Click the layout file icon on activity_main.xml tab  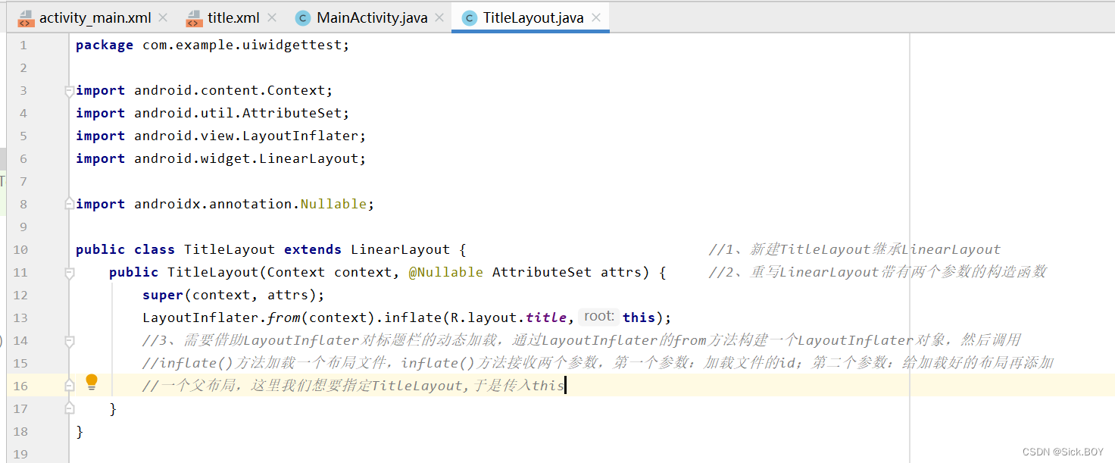[x=26, y=17]
